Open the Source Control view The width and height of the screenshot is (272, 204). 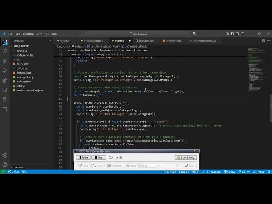click(x=5, y=61)
